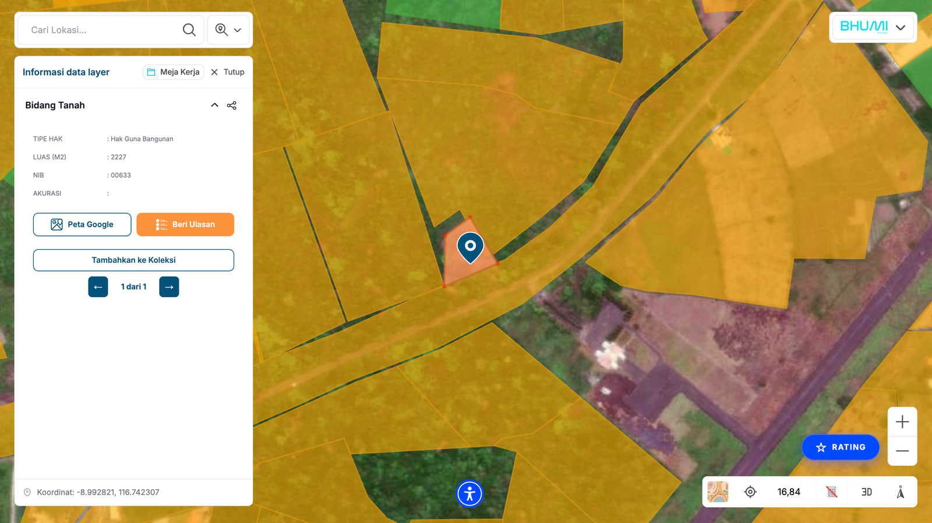Go to next result arrow
Image resolution: width=932 pixels, height=523 pixels.
pyautogui.click(x=169, y=287)
